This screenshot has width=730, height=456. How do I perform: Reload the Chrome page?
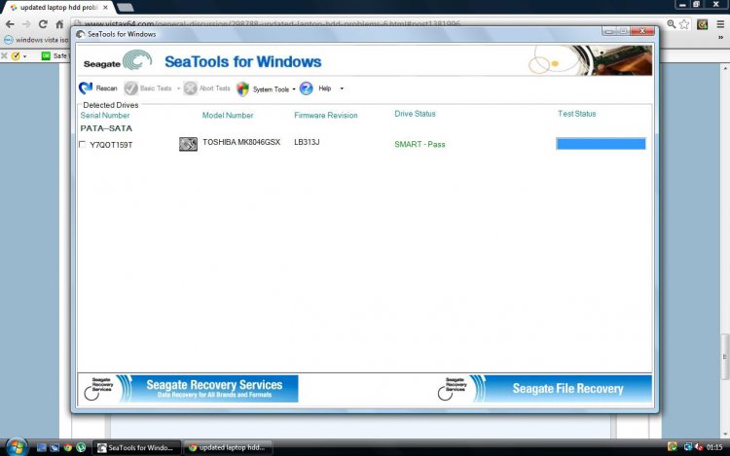coord(43,24)
